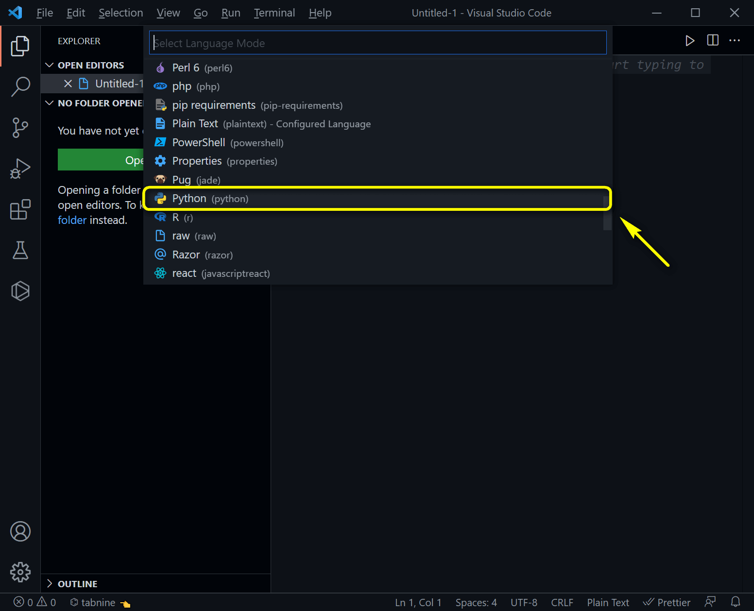The height and width of the screenshot is (611, 754).
Task: Open the Run menu
Action: (x=231, y=13)
